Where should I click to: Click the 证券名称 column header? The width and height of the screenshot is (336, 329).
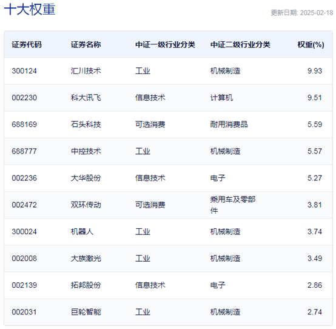86,44
